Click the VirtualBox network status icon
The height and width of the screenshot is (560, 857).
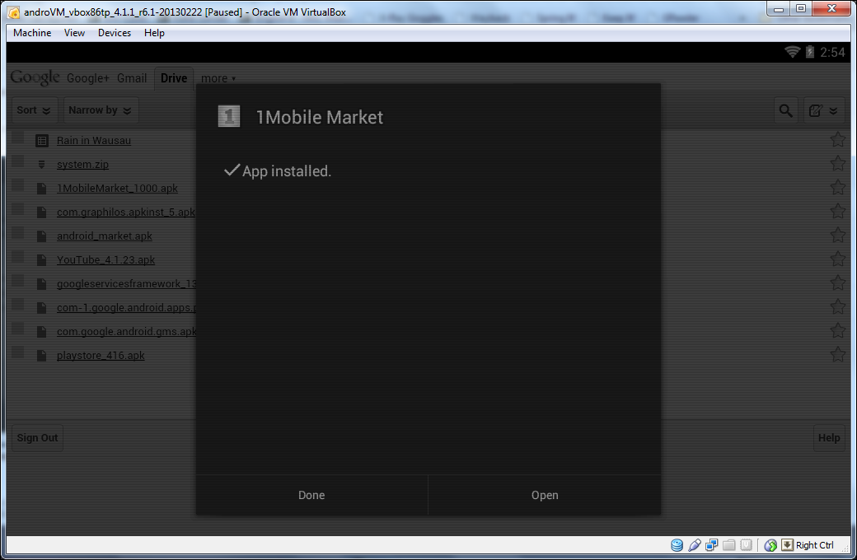click(x=712, y=544)
